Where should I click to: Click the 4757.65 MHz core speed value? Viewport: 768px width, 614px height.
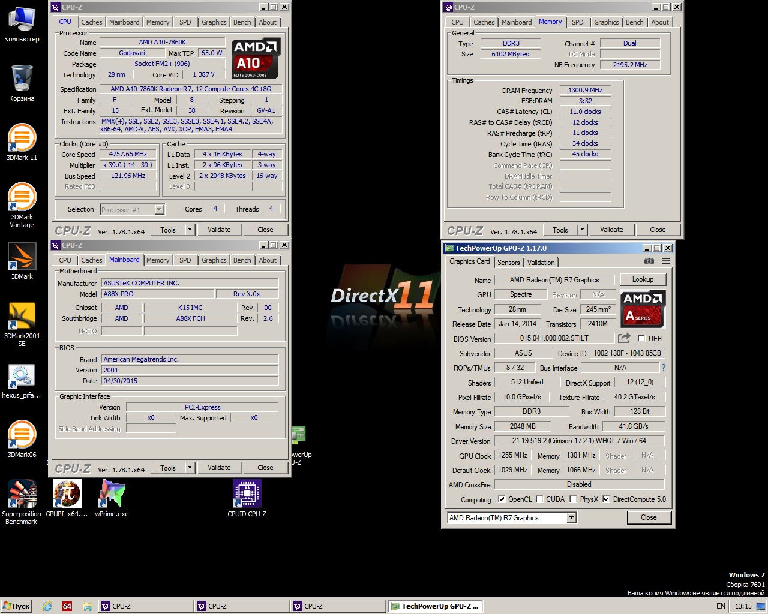pyautogui.click(x=128, y=154)
